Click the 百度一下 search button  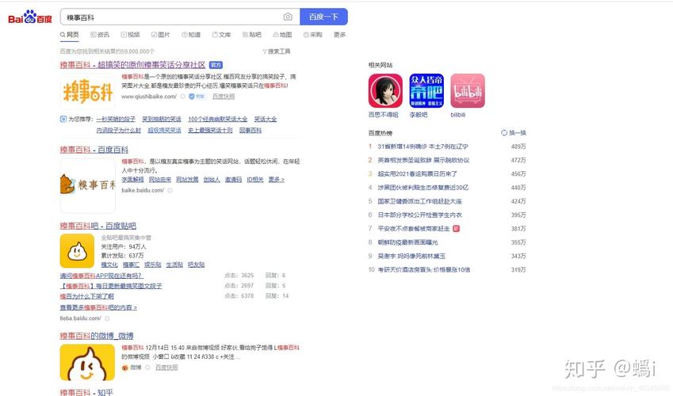[x=323, y=17]
